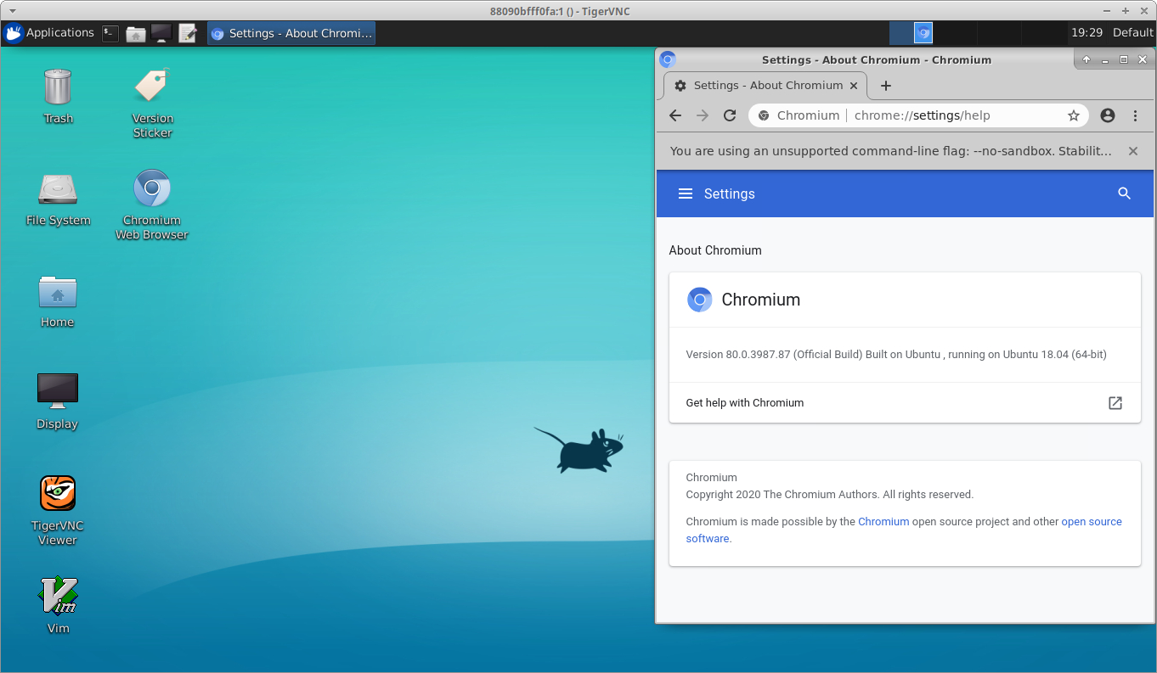Image resolution: width=1157 pixels, height=673 pixels.
Task: Click the version 80.0.3987.87 text
Action: coord(896,355)
